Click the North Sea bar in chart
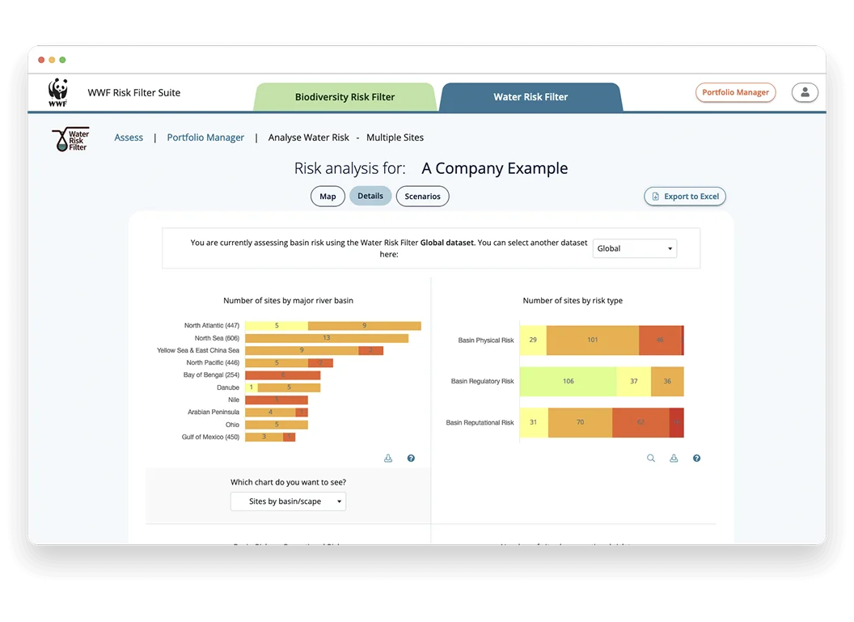 pyautogui.click(x=326, y=338)
